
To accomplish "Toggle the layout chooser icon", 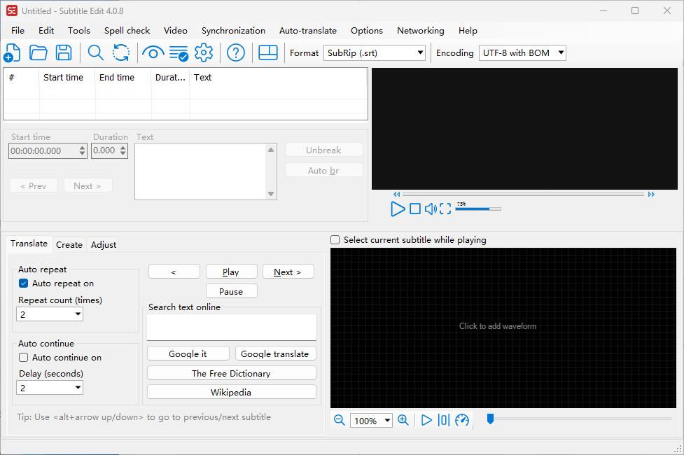I will click(x=268, y=52).
